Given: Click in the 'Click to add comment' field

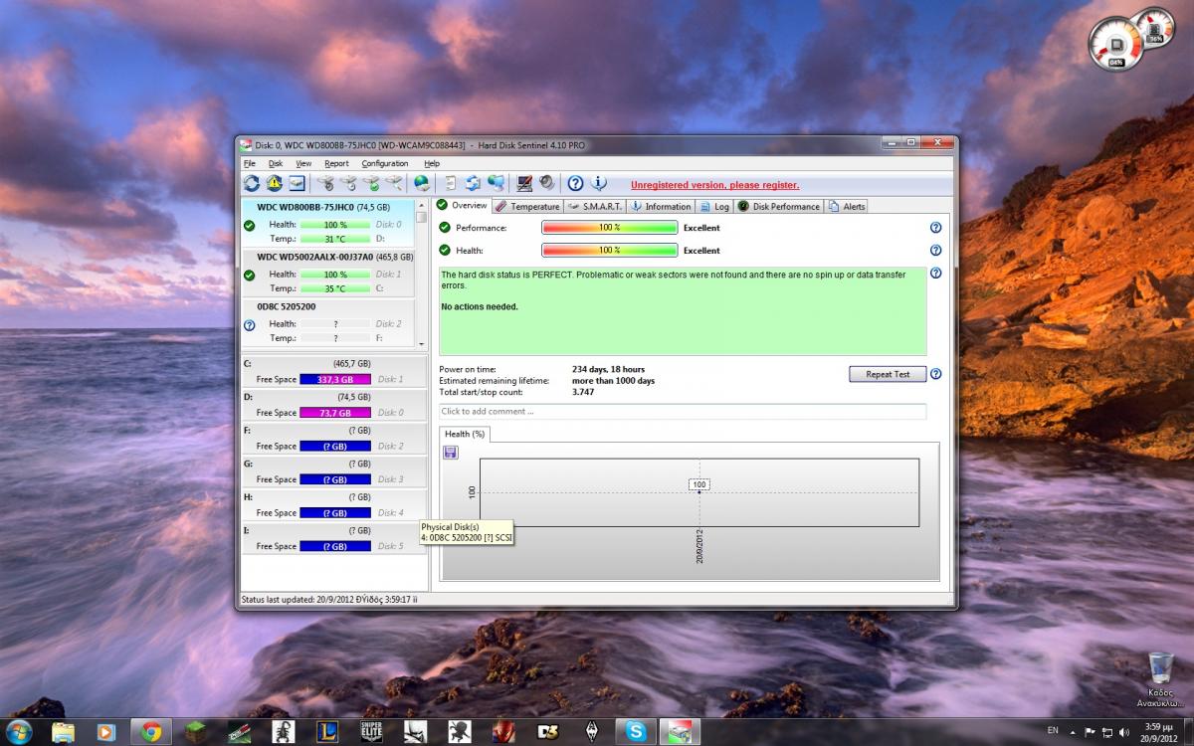Looking at the screenshot, I should click(x=683, y=411).
